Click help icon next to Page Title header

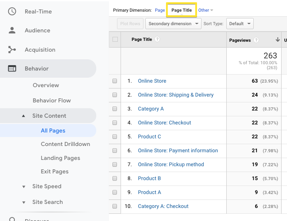[x=157, y=40]
